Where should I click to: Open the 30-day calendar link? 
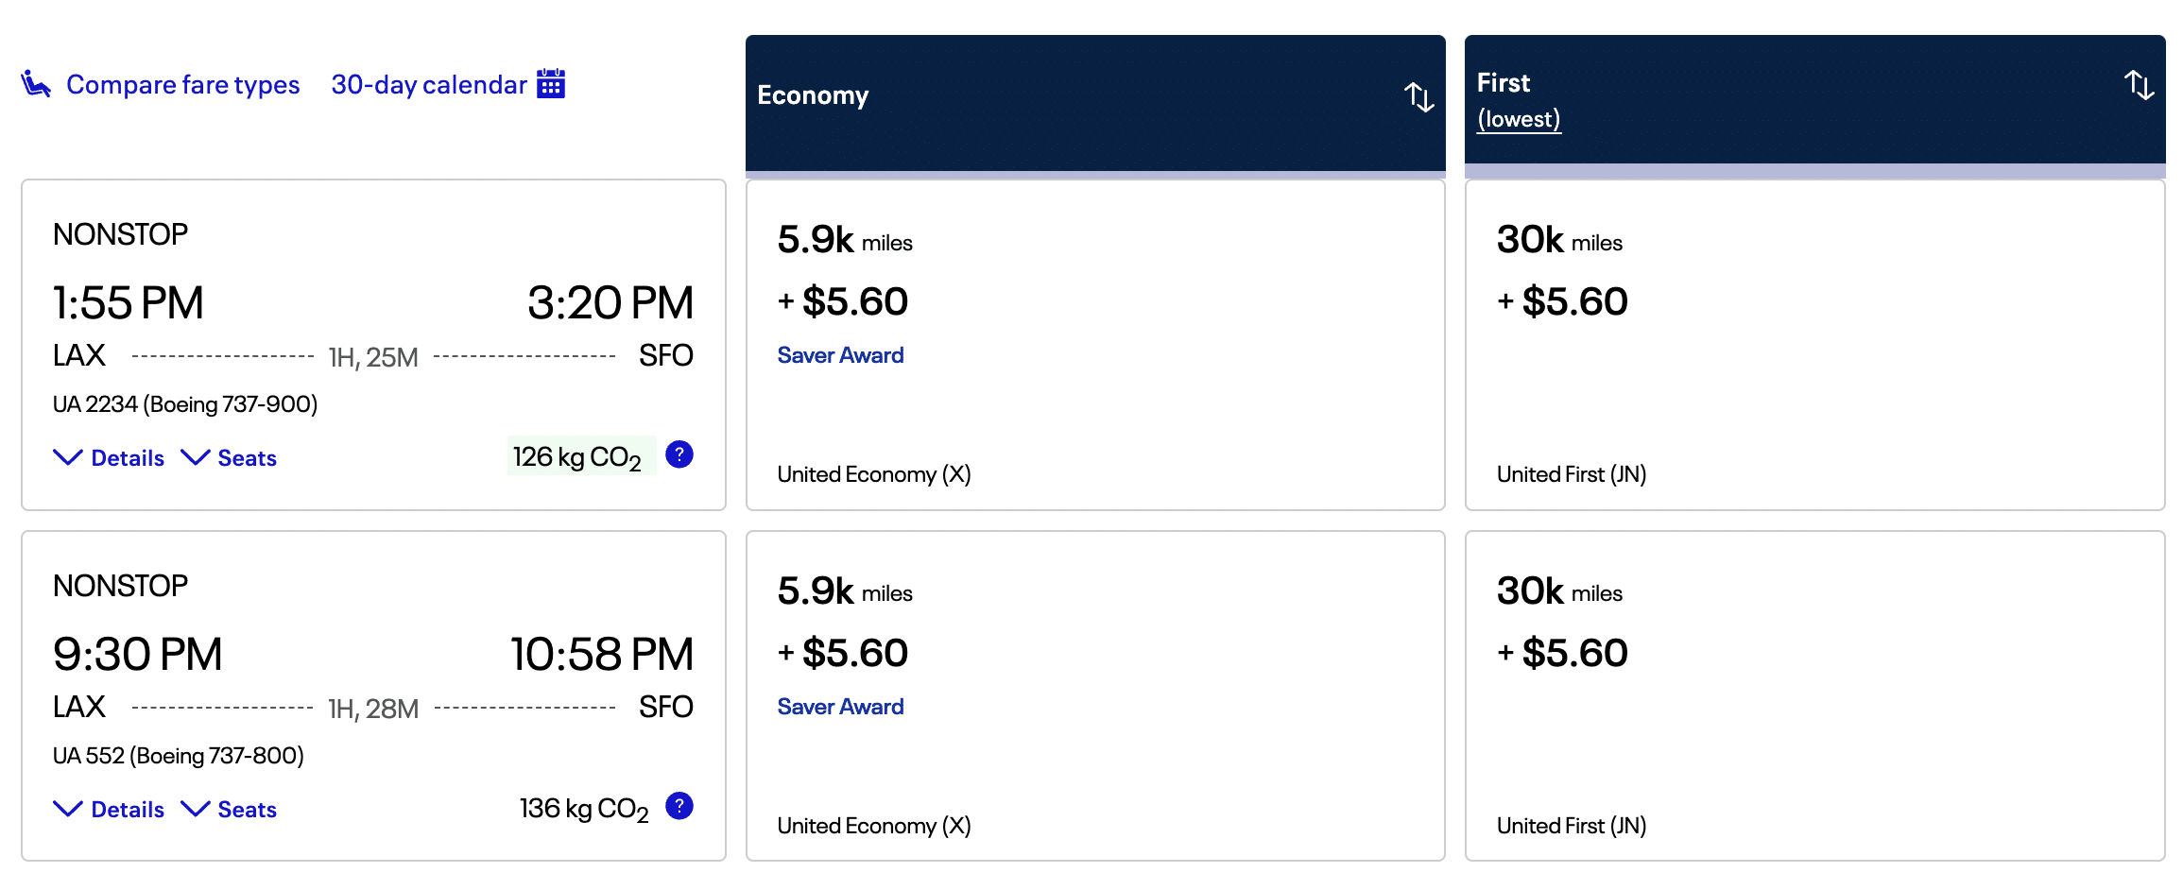coord(428,85)
